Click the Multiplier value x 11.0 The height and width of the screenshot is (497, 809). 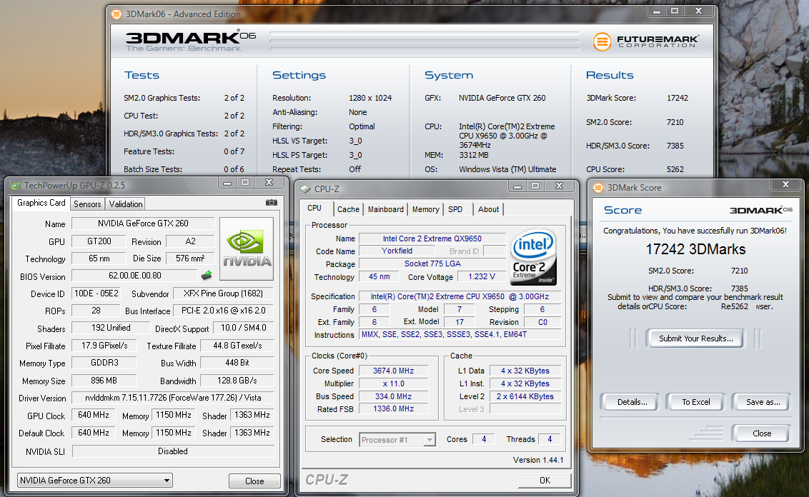(394, 383)
